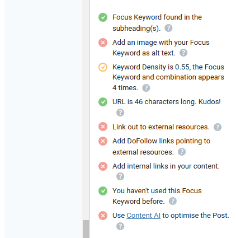
Task: Click red cross beside Use Content AI
Action: (103, 216)
